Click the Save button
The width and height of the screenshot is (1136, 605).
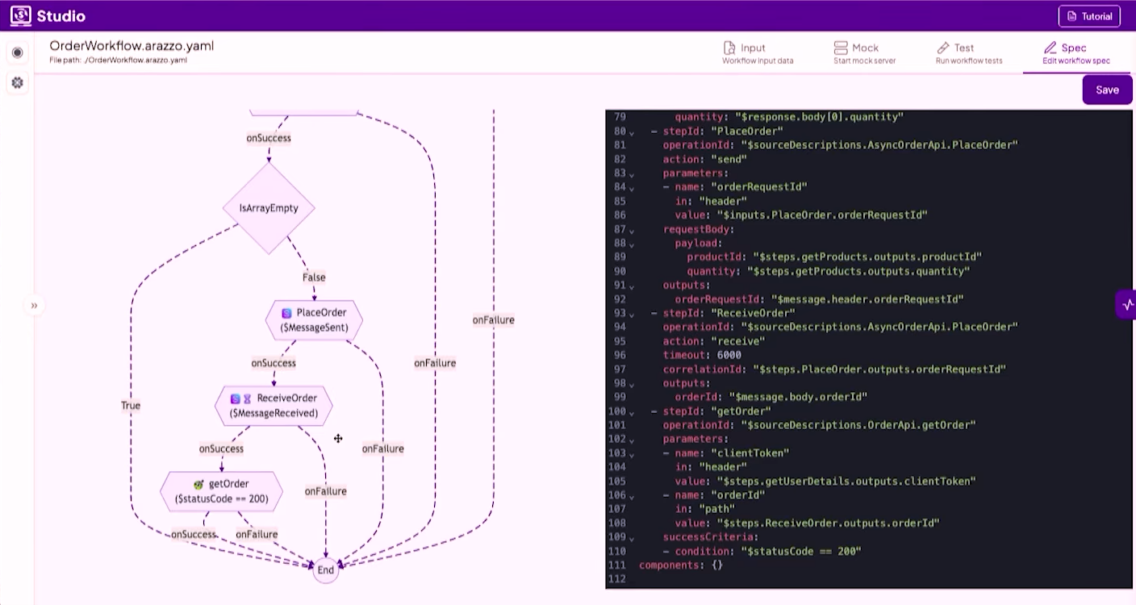[x=1107, y=90]
